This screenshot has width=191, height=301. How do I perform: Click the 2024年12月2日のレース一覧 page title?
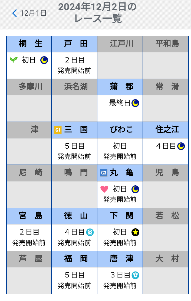pyautogui.click(x=97, y=13)
